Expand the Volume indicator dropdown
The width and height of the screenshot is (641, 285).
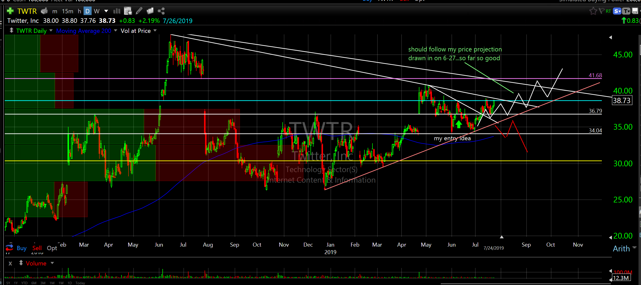point(52,263)
